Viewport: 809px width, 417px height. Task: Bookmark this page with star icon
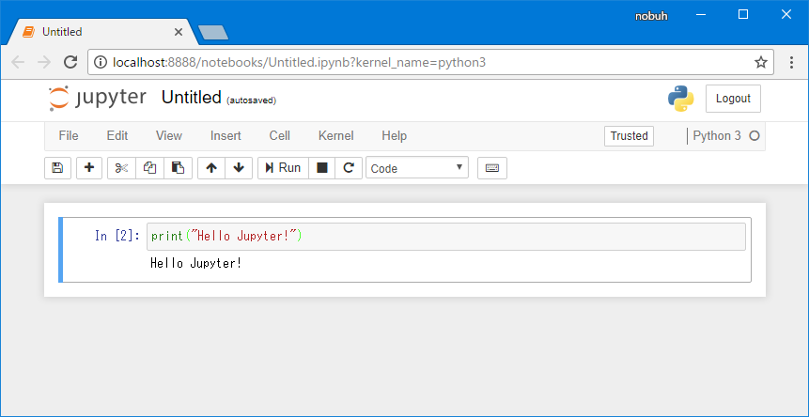(761, 63)
